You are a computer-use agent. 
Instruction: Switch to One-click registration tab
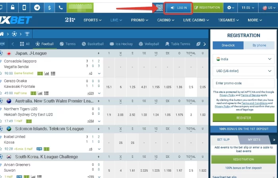coord(228,45)
